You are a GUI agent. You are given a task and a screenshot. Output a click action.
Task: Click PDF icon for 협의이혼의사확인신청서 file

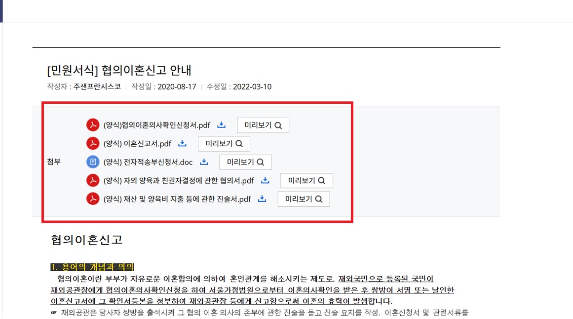coord(93,125)
